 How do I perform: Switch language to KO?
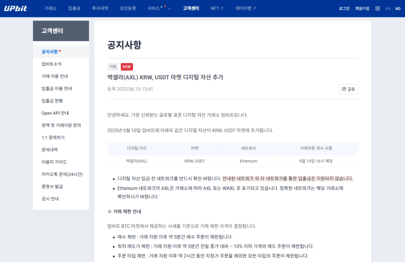click(398, 9)
